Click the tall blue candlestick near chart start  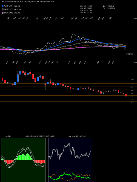pos(18,78)
